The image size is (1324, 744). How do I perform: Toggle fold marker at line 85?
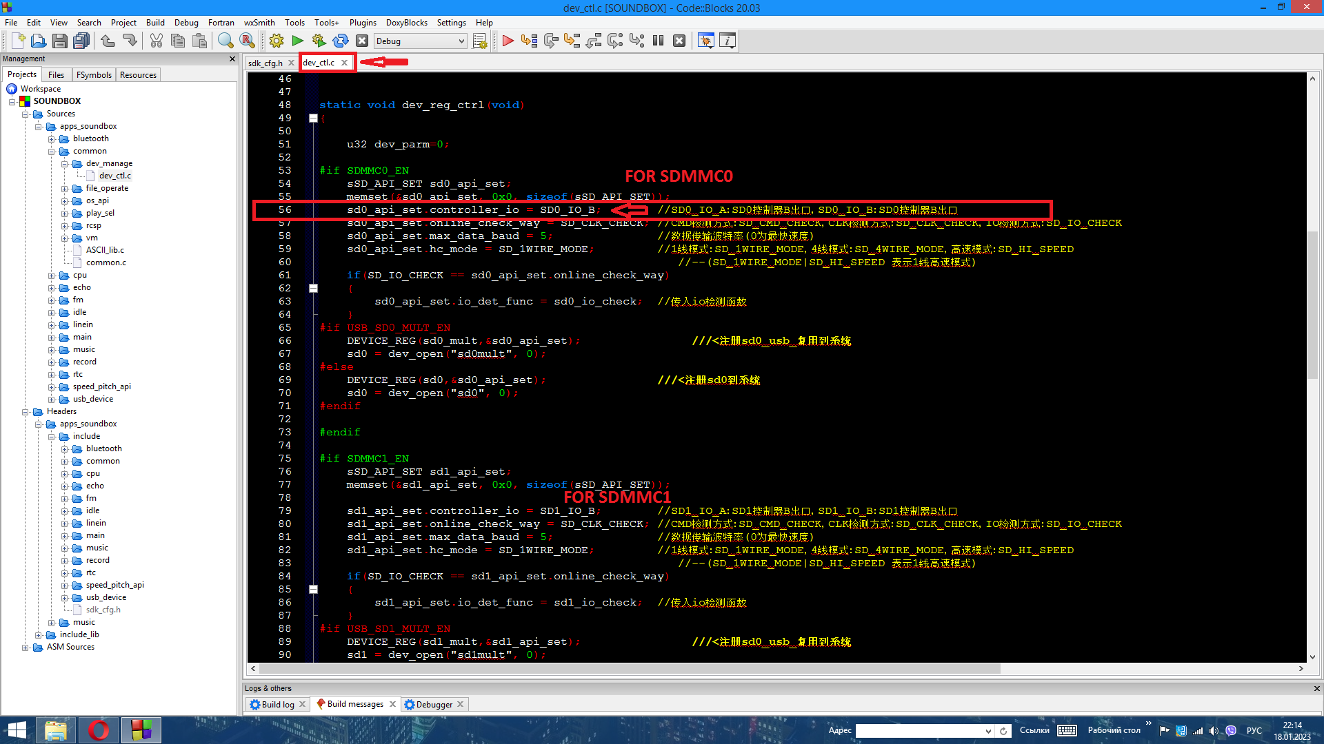(x=313, y=590)
